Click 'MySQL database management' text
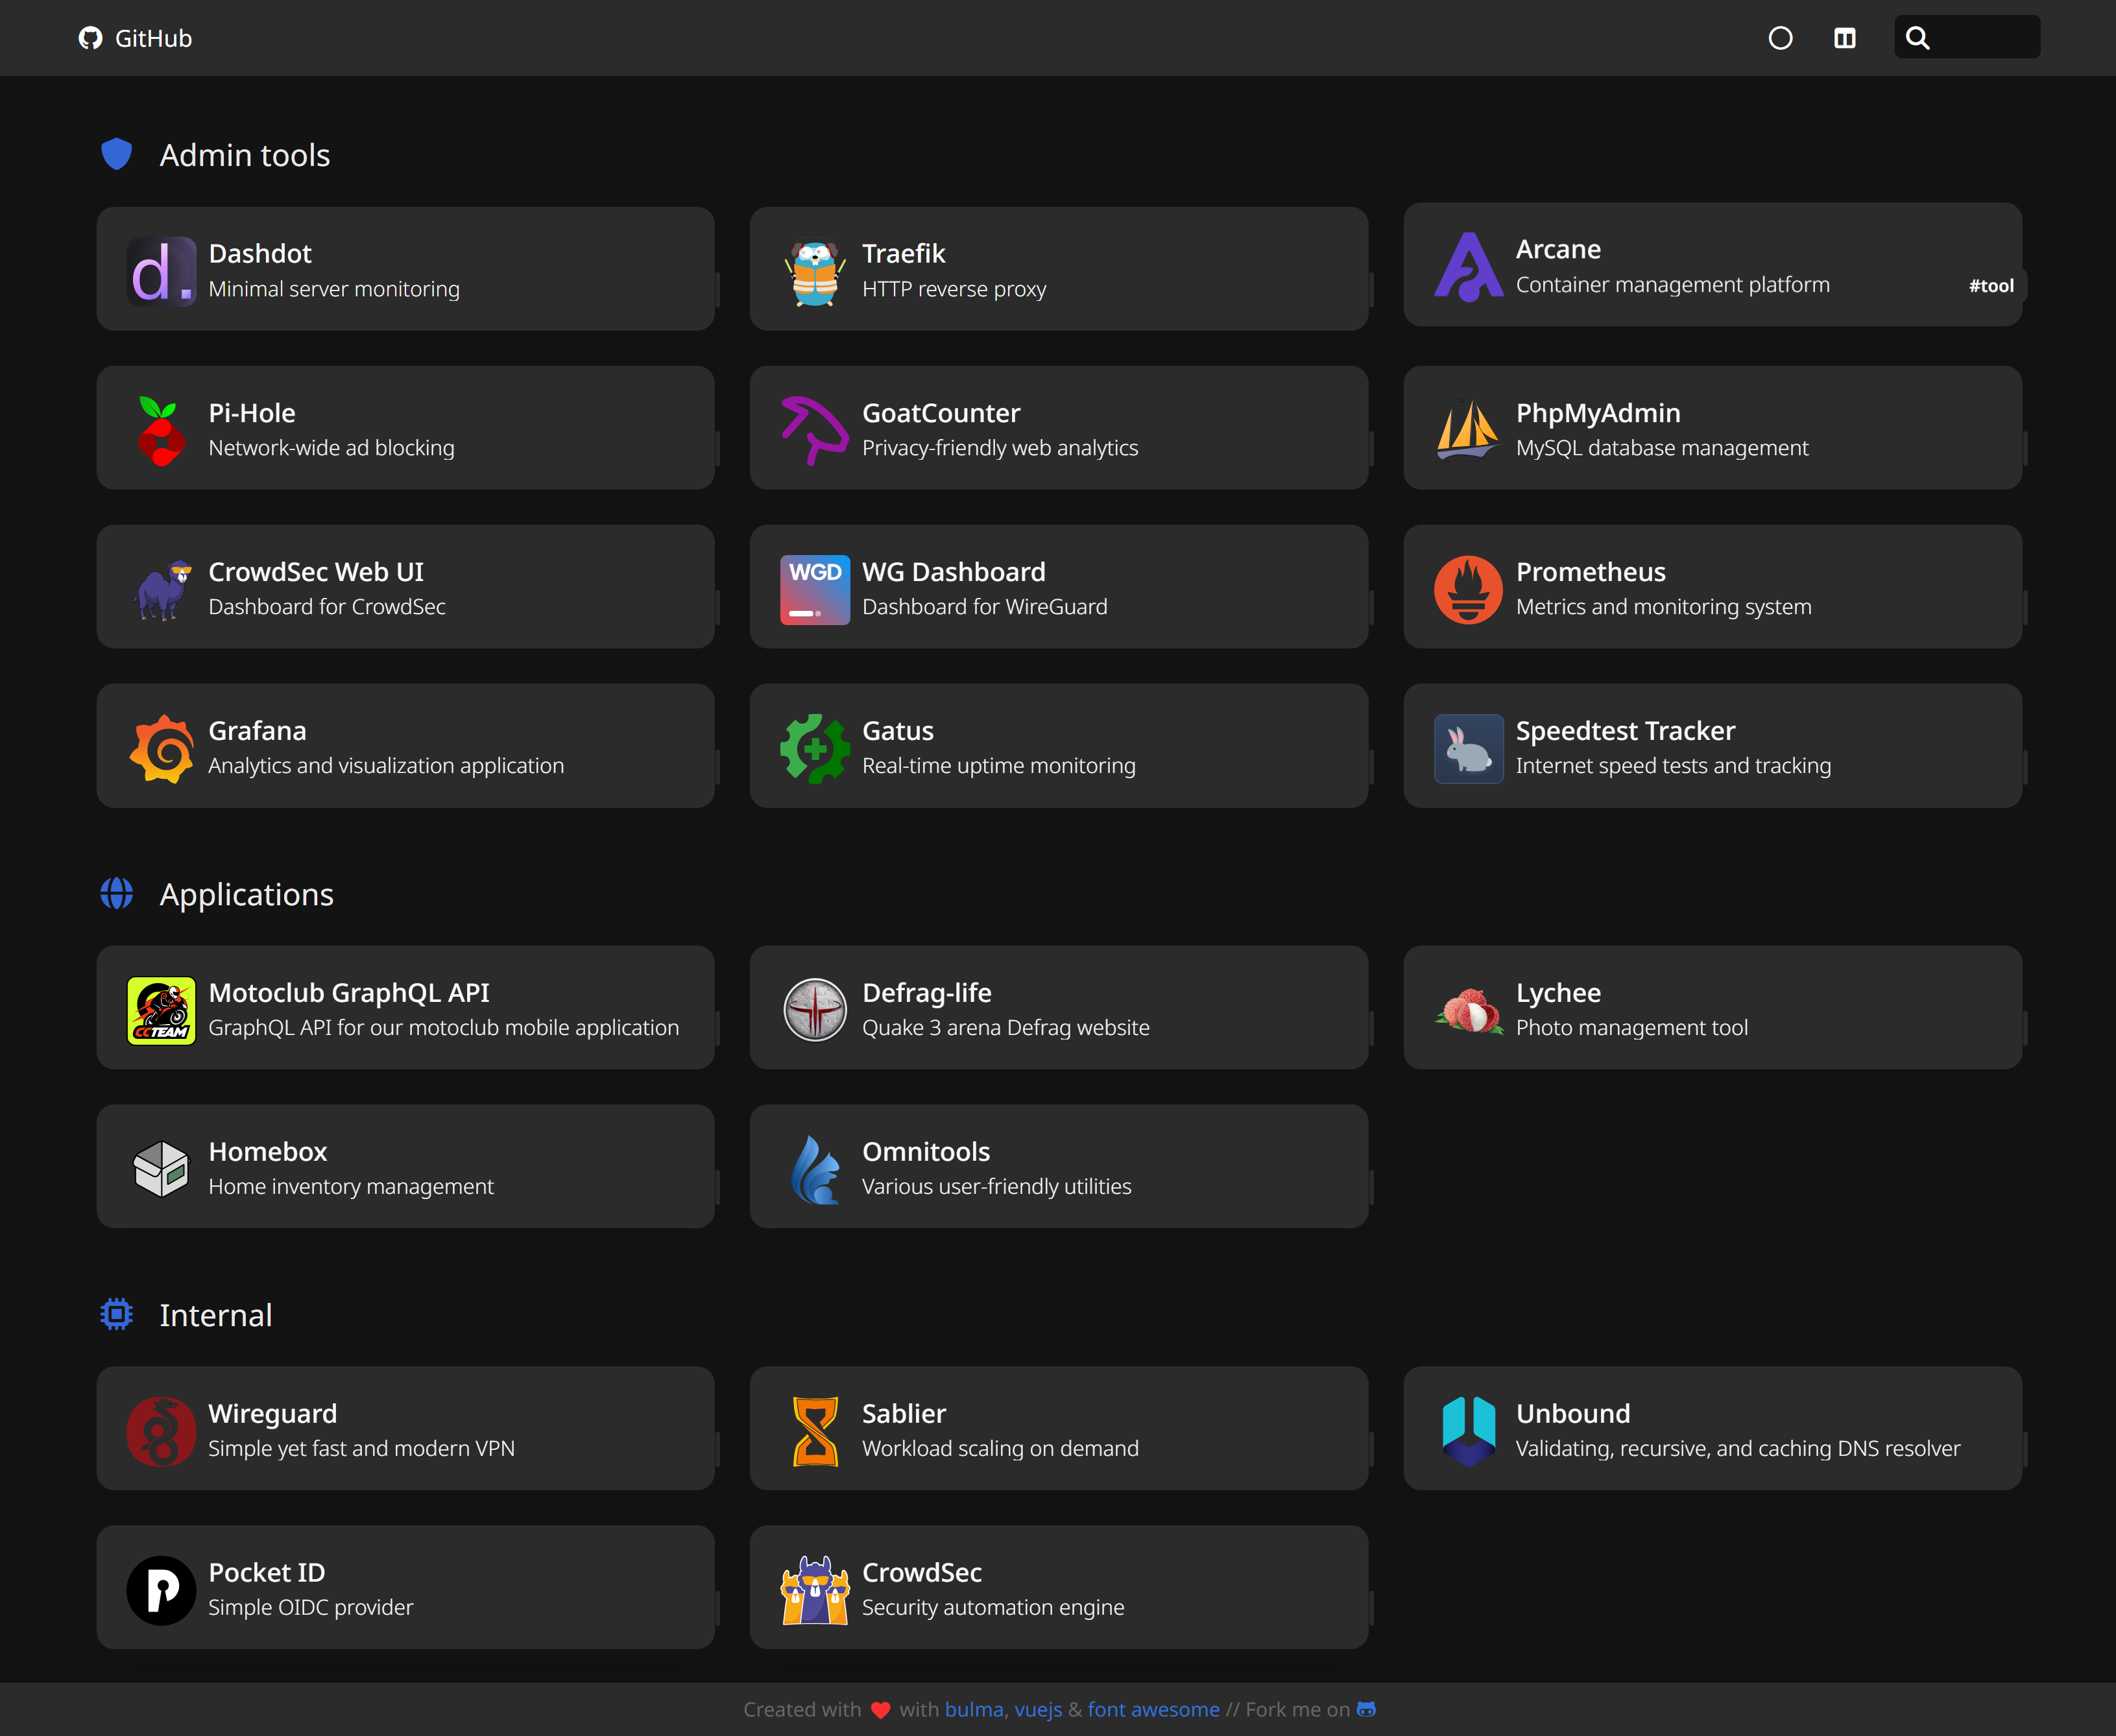This screenshot has width=2116, height=1736. (1662, 448)
